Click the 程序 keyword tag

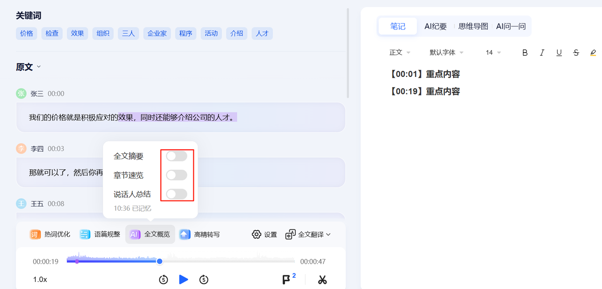tap(186, 33)
